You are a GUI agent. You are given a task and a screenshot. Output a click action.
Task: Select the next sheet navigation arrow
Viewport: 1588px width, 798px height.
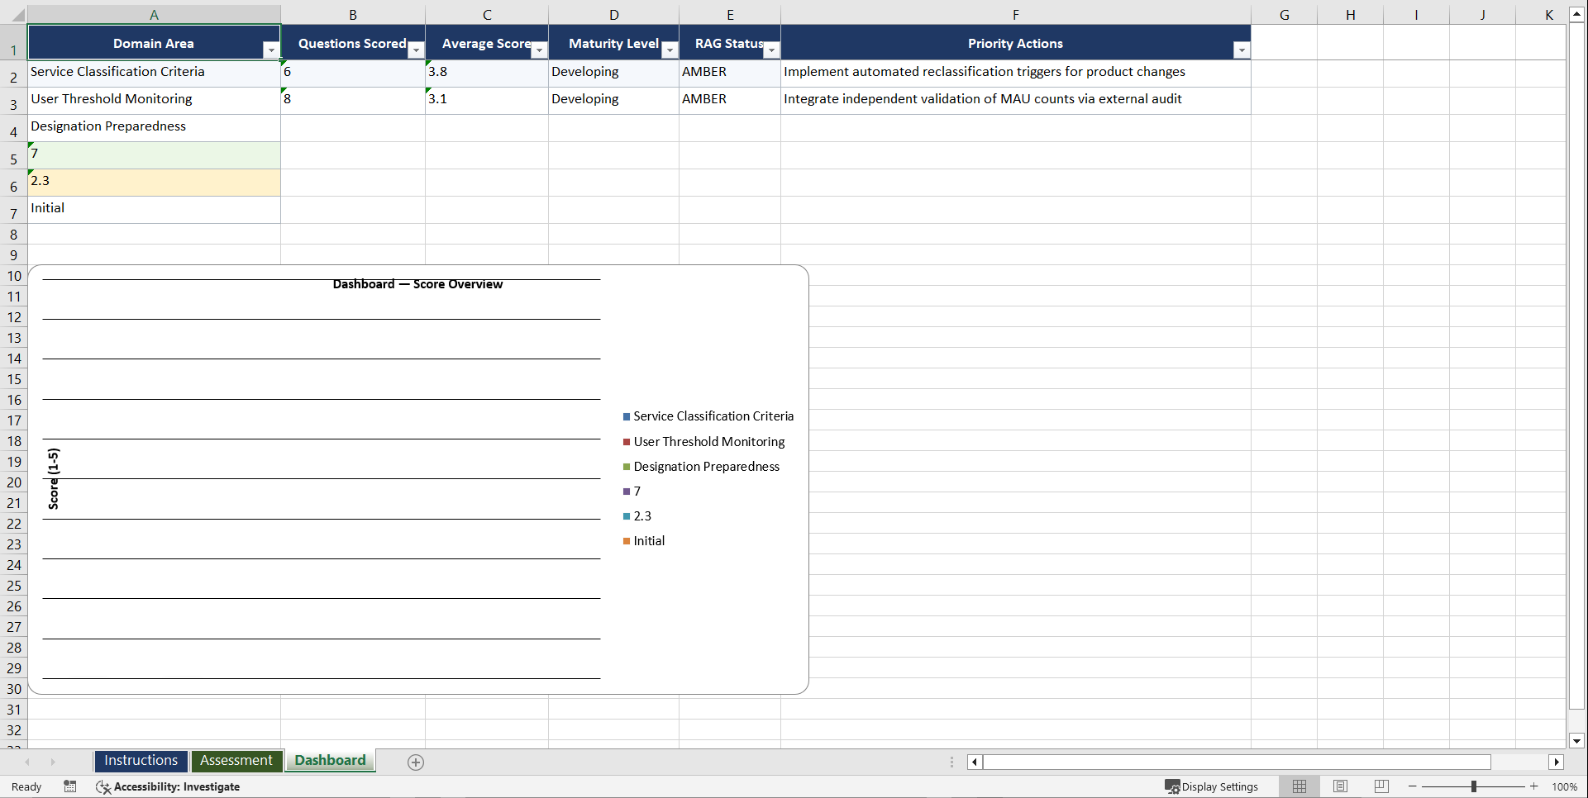(53, 762)
